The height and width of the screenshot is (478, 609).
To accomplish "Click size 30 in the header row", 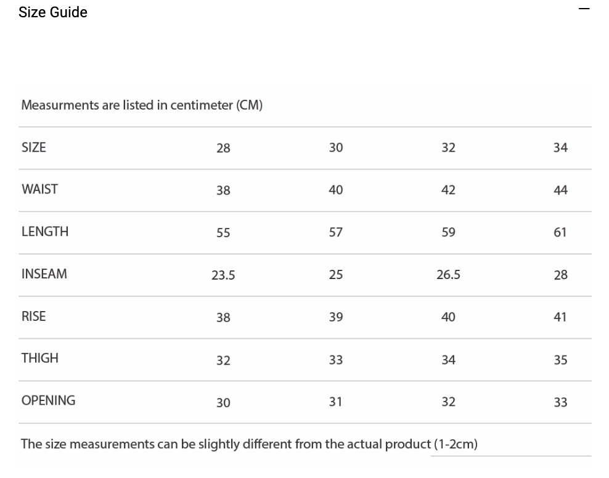I will [335, 148].
